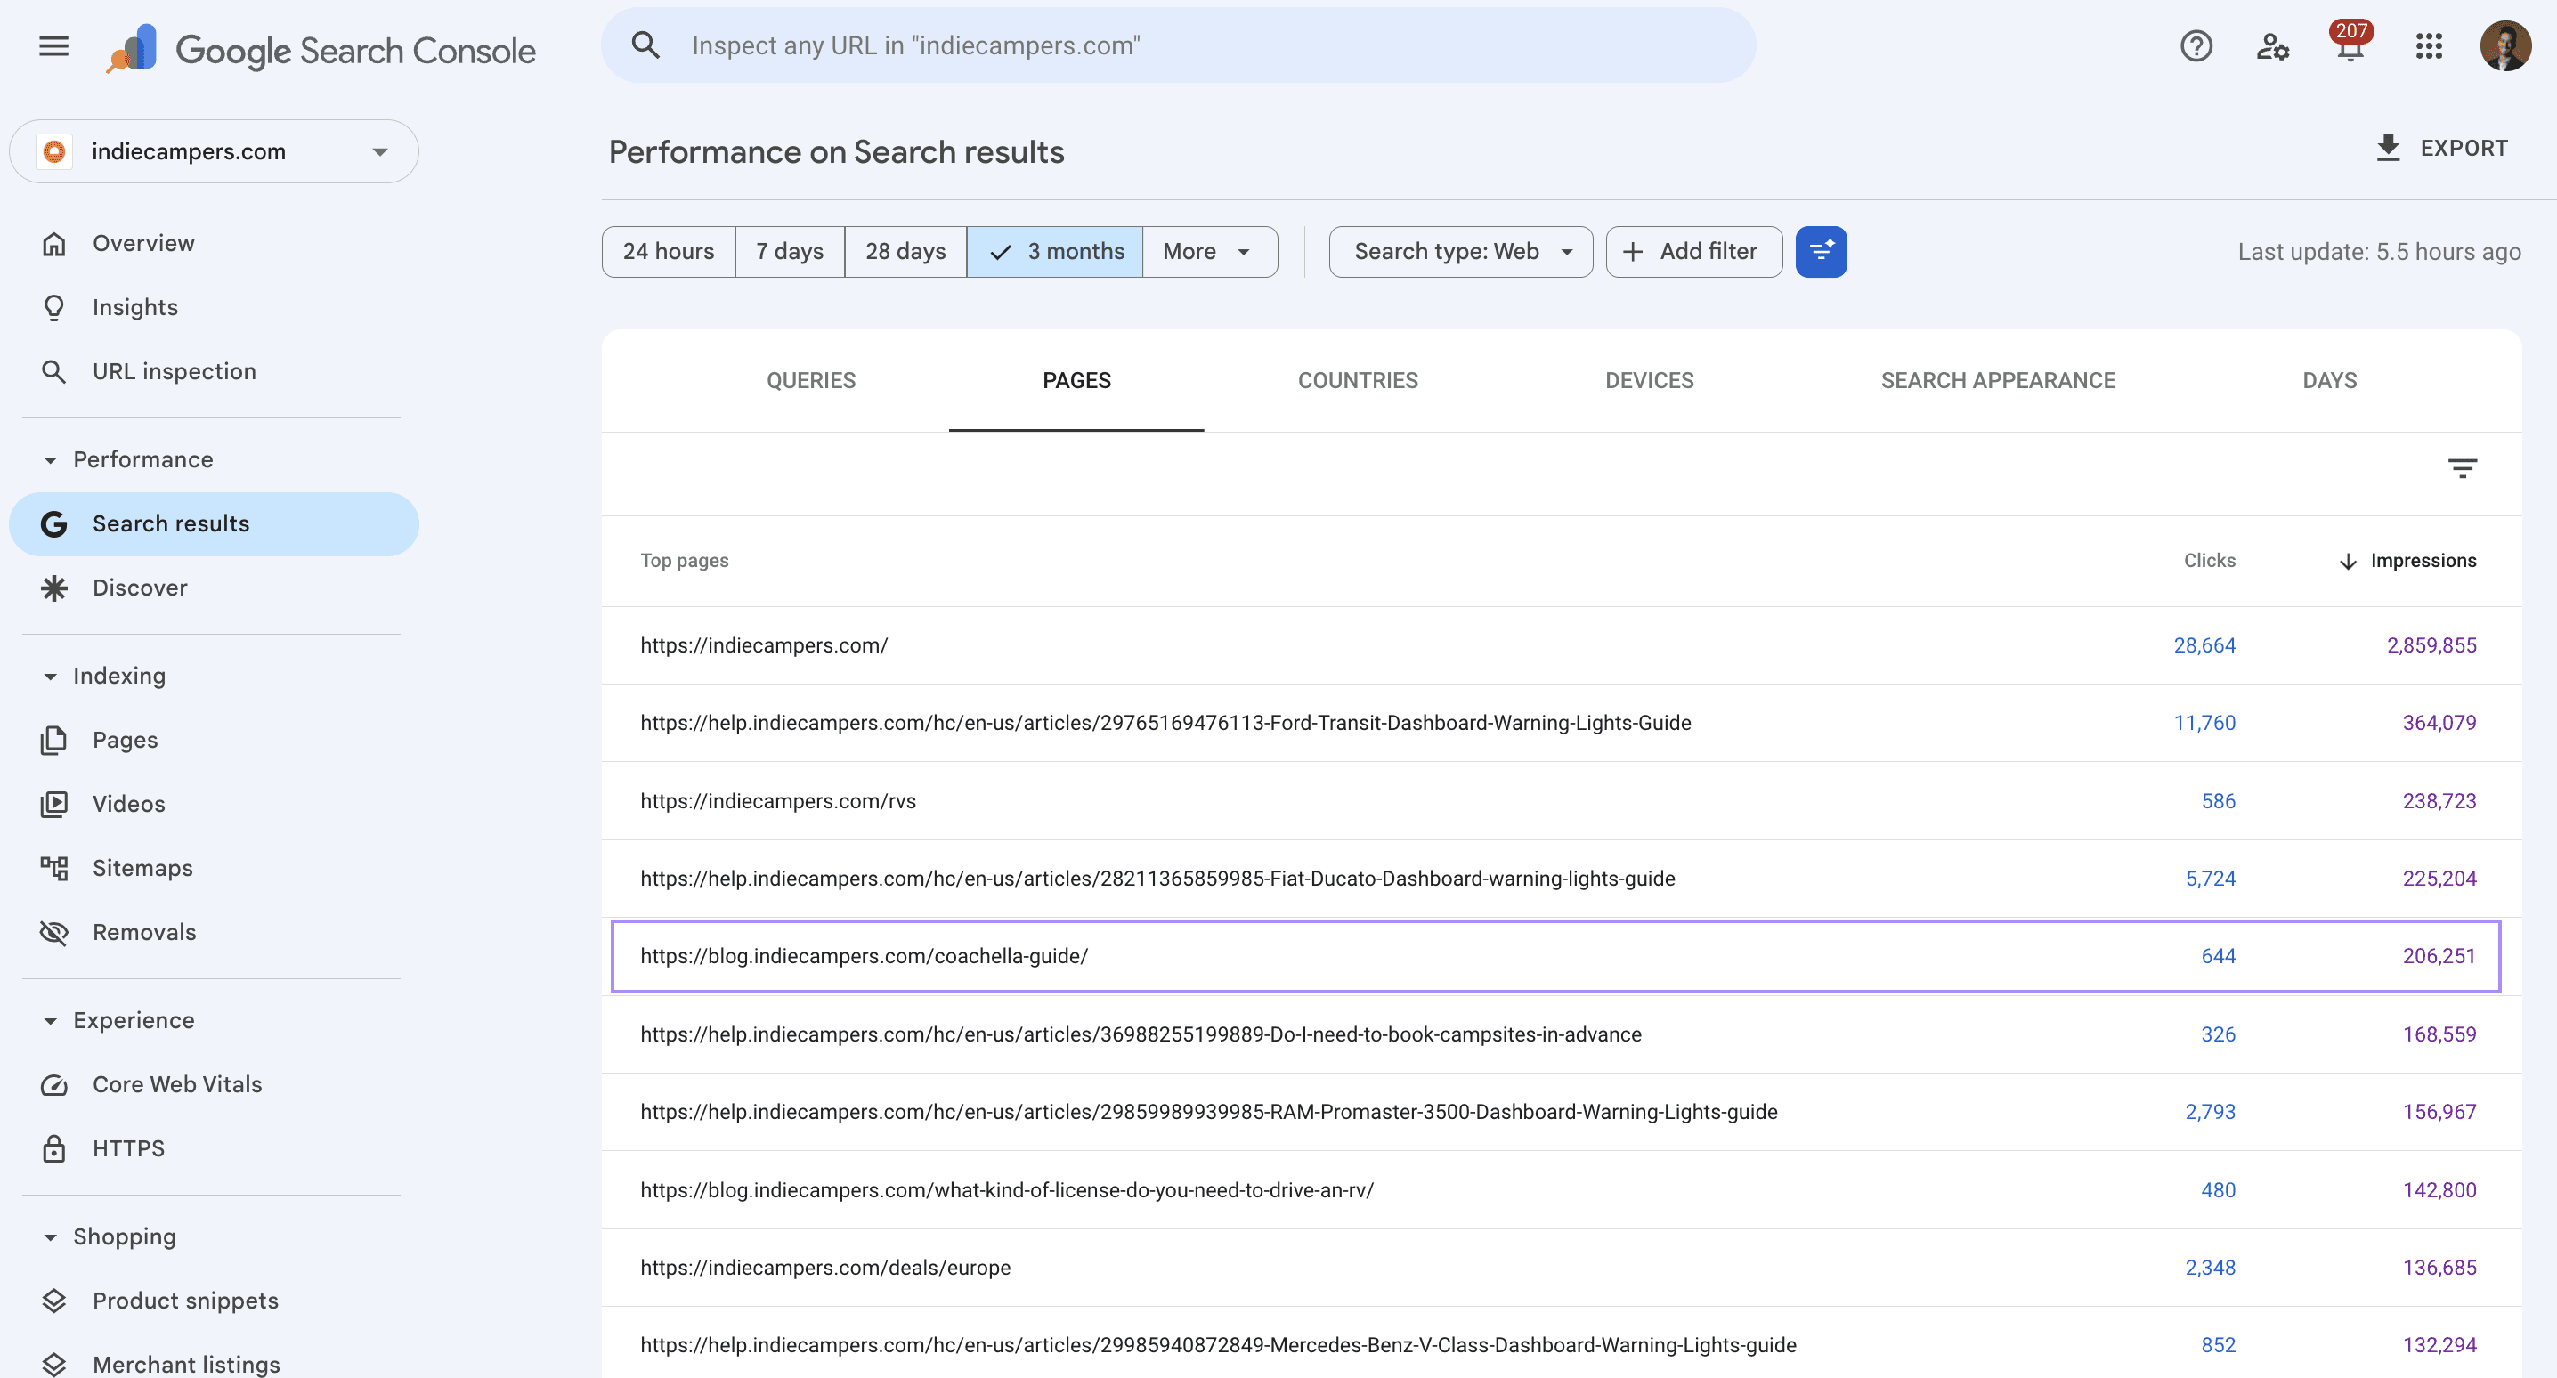This screenshot has height=1378, width=2557.
Task: Click the Discover asterisk icon
Action: click(x=53, y=588)
